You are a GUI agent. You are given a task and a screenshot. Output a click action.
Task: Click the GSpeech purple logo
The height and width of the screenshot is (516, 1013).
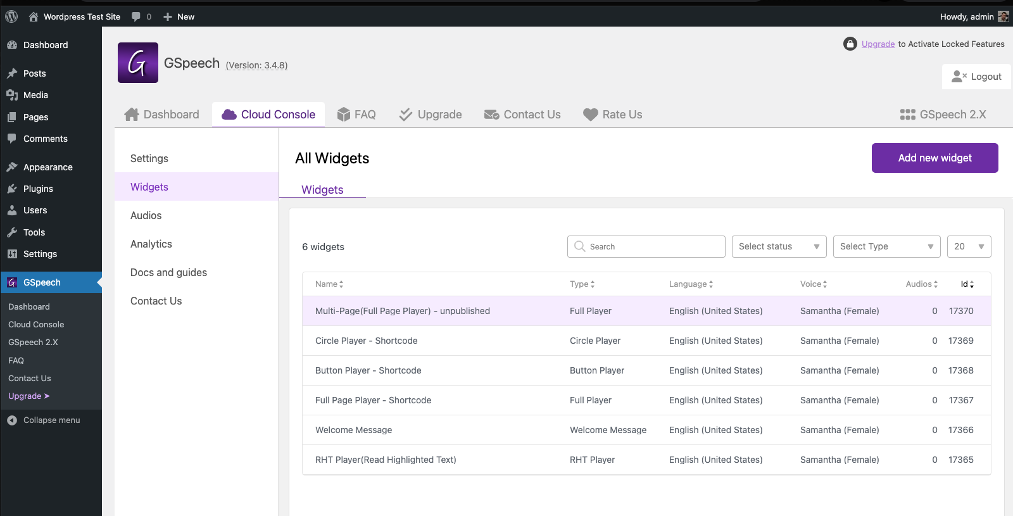point(138,63)
